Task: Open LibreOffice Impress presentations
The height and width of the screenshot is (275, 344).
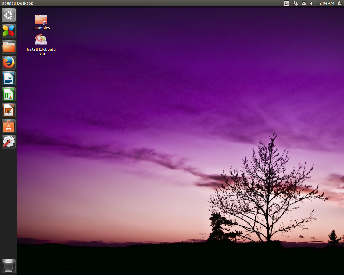Action: (x=9, y=110)
